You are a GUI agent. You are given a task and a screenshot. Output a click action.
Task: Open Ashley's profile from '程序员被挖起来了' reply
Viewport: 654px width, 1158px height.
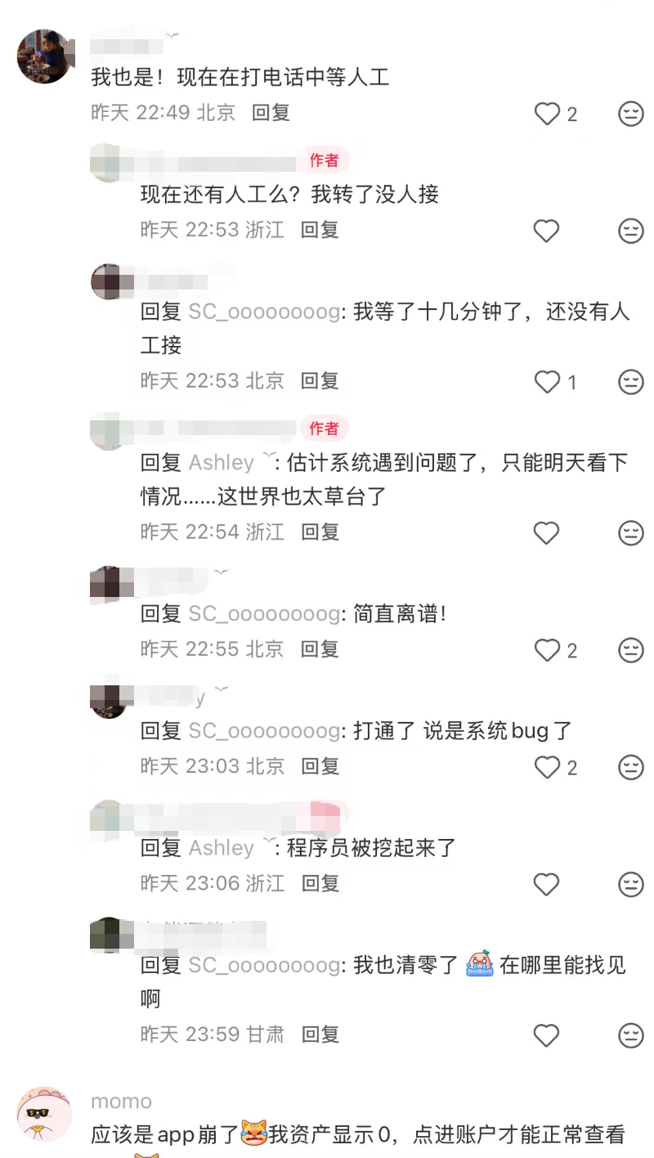(x=221, y=848)
